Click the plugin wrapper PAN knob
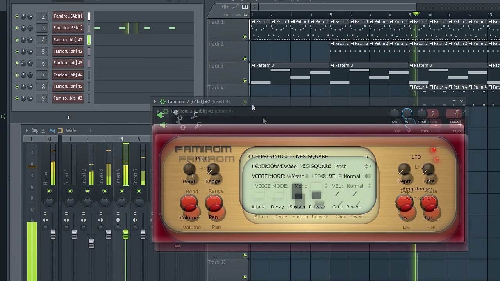Image resolution: width=500 pixels, height=281 pixels. [395, 114]
